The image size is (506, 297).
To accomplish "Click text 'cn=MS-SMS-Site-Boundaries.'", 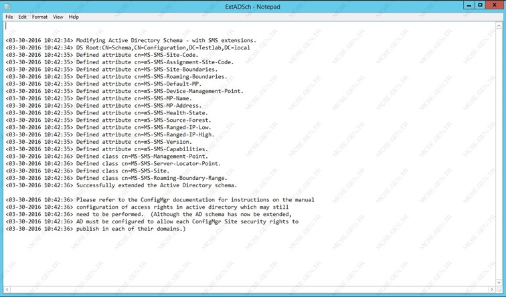I will [176, 70].
